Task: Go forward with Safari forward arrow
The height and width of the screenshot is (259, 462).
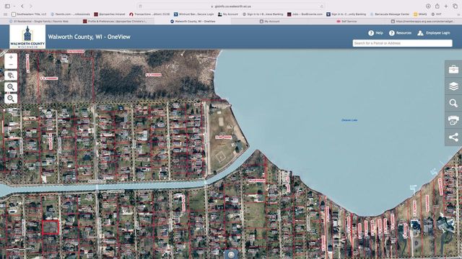Action: (x=31, y=6)
